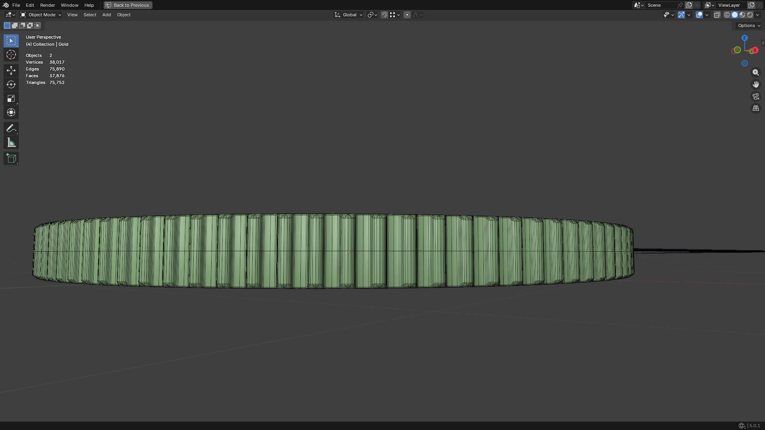Viewport: 765px width, 430px height.
Task: Select the Rotate tool
Action: point(11,84)
